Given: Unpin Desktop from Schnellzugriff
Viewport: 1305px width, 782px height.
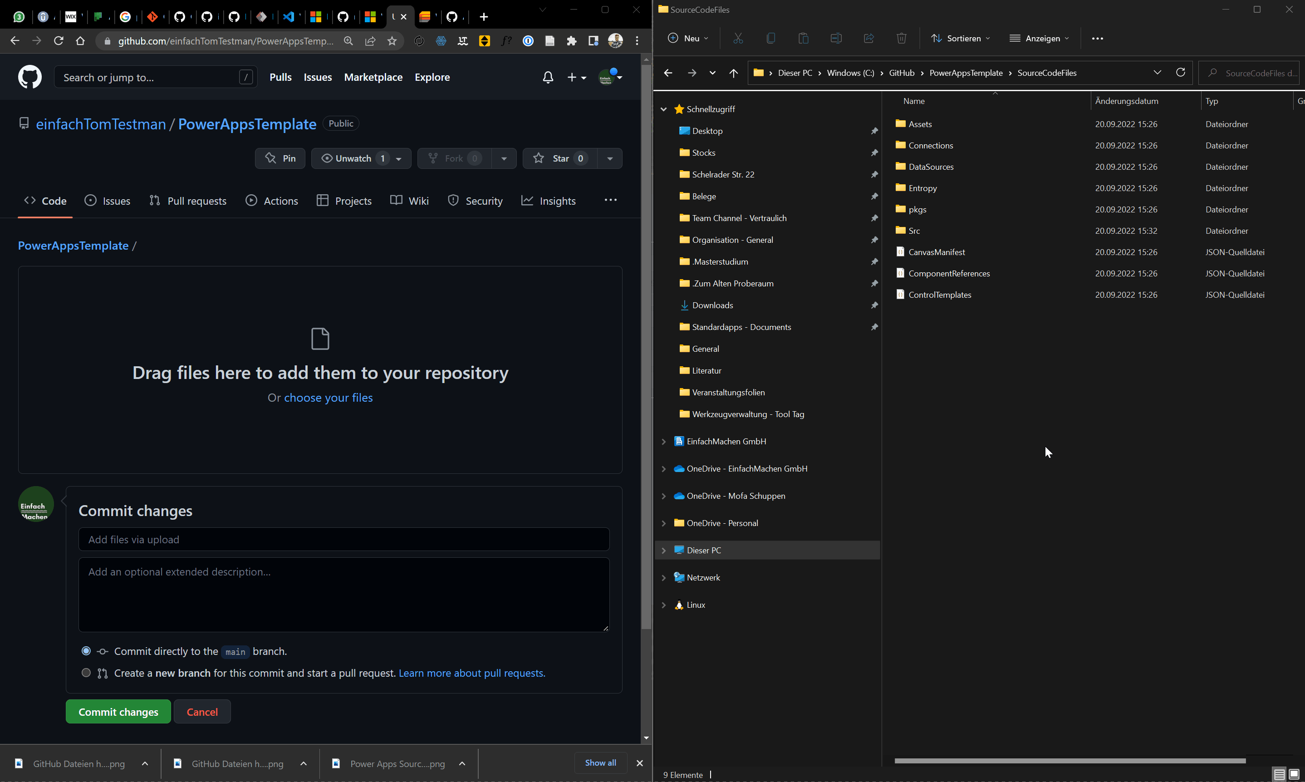Looking at the screenshot, I should click(874, 131).
